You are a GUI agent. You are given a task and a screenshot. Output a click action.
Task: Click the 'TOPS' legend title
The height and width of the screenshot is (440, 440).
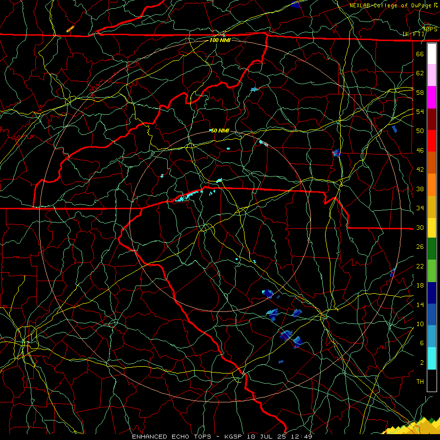430,29
